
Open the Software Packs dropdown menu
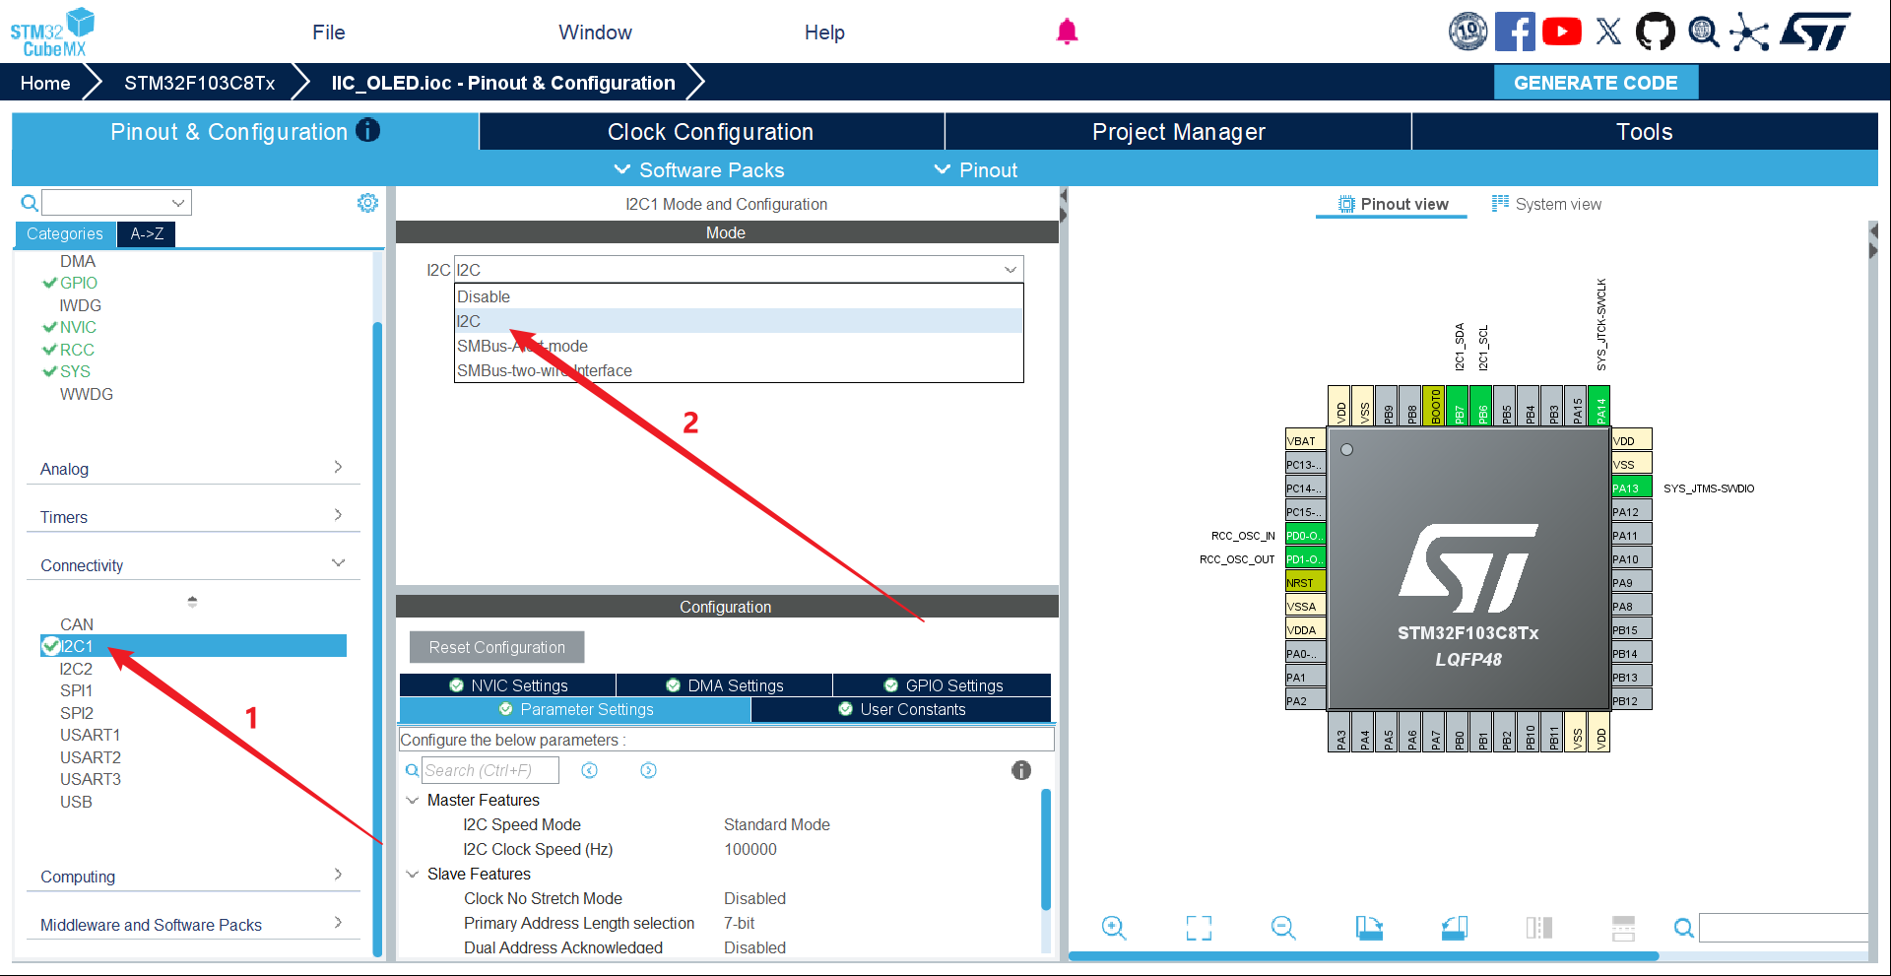(699, 170)
